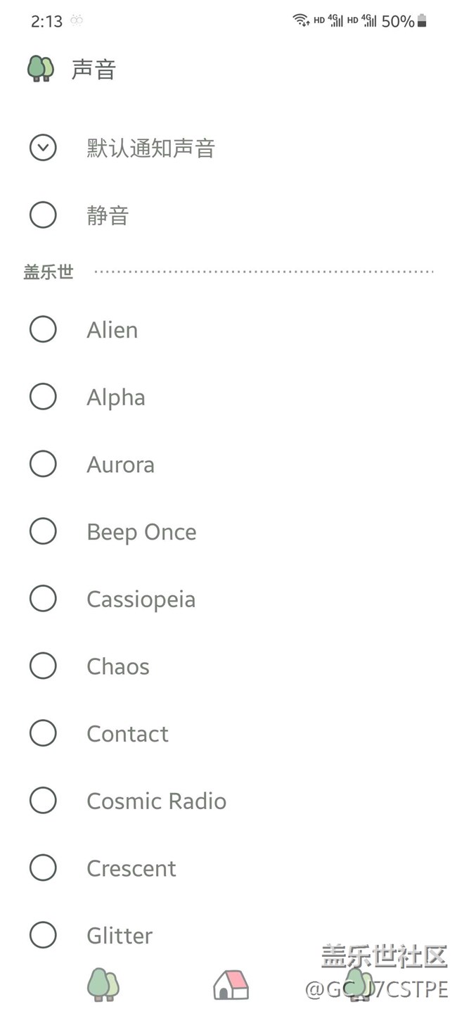Viewport: 457px width, 1016px height.
Task: Select the 静音 radio button
Action: click(x=43, y=215)
